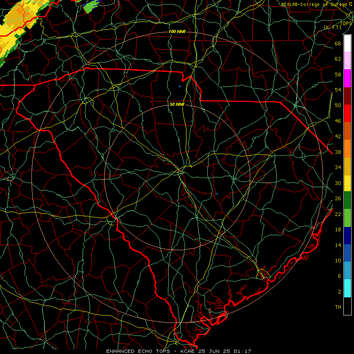Click the medium blue 18 kft legend swatch
The image size is (354, 354).
[347, 253]
